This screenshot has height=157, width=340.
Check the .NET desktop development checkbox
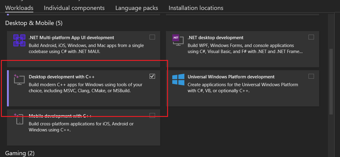coord(311,37)
